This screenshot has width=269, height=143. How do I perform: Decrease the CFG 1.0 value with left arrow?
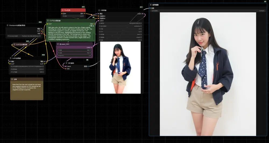coord(100,32)
